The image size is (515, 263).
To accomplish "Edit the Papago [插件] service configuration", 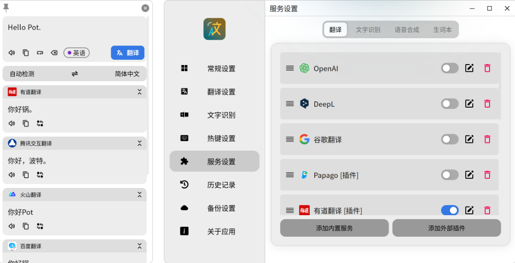I will tap(469, 175).
